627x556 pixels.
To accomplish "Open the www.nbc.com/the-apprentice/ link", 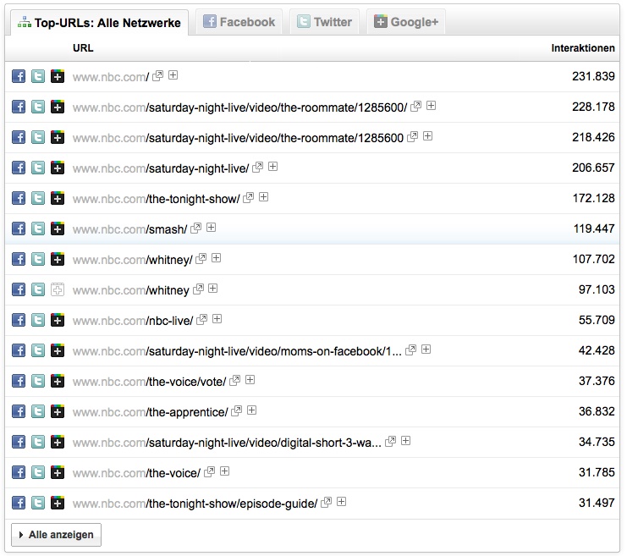I will tap(150, 412).
